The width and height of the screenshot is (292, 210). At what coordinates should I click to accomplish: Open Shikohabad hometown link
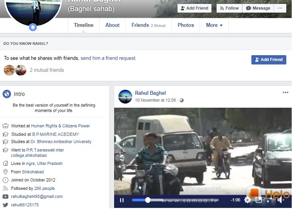33,172
